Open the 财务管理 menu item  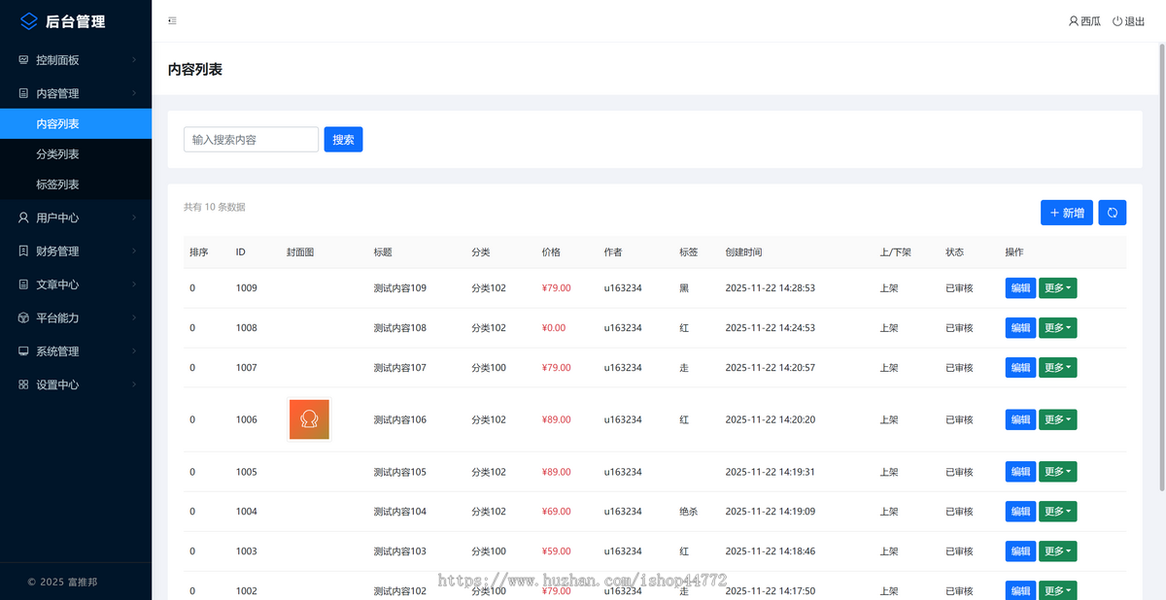pyautogui.click(x=76, y=250)
